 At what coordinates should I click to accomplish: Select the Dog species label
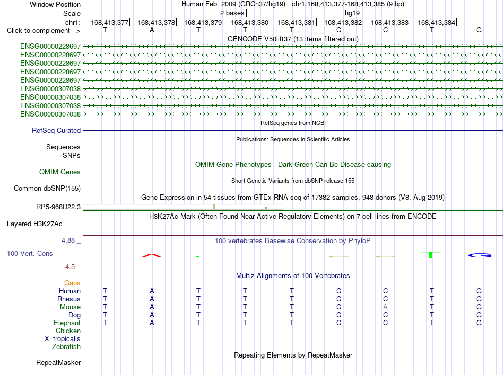[74, 315]
